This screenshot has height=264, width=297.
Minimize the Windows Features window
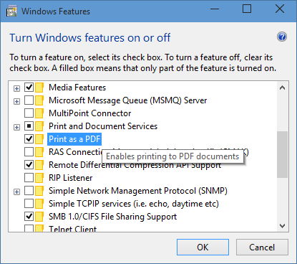point(215,9)
